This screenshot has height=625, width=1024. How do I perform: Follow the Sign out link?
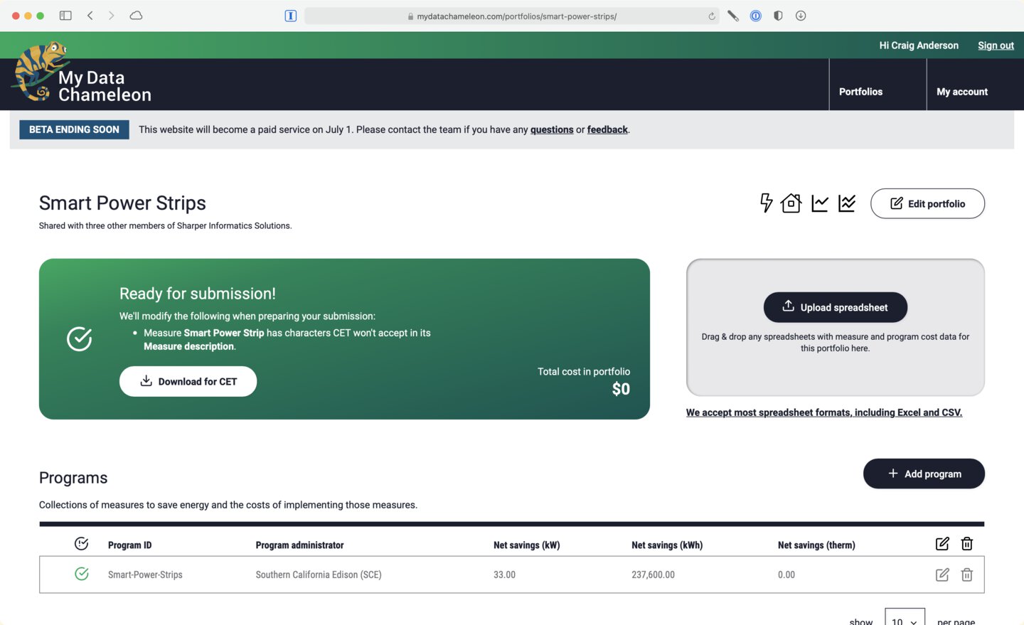[996, 46]
